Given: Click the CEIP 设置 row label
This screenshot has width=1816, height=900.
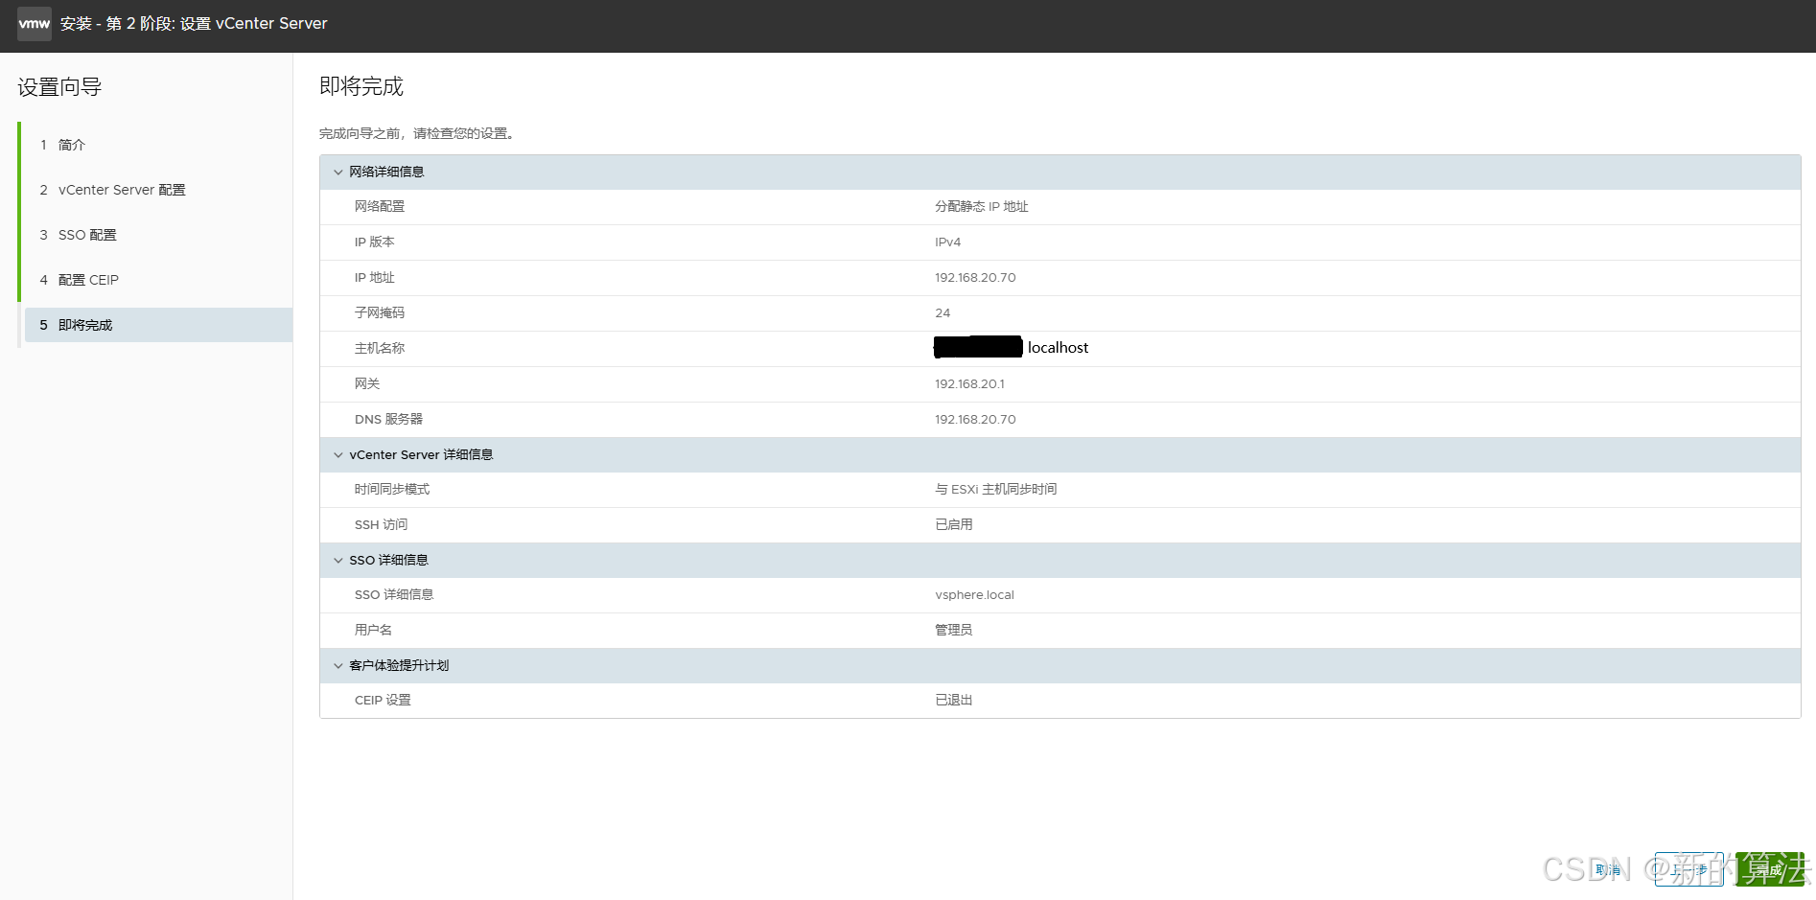Looking at the screenshot, I should click(383, 701).
